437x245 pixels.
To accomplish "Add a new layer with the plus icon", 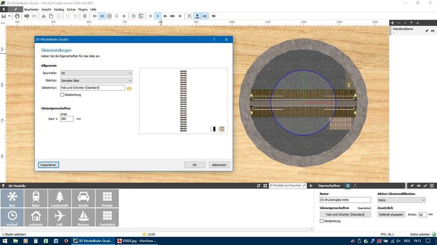I will click(x=392, y=23).
